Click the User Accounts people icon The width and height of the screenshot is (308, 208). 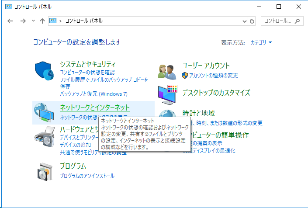click(x=167, y=71)
